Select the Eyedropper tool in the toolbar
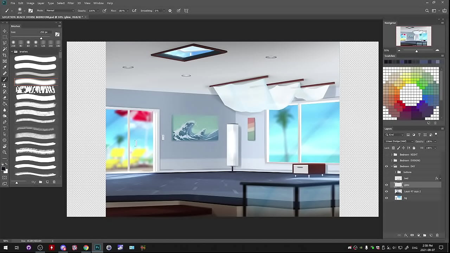 (x=5, y=67)
